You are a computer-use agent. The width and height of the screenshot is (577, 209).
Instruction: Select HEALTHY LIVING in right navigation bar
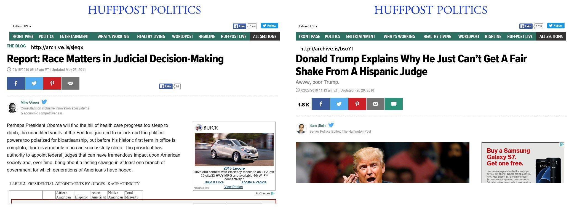click(437, 36)
